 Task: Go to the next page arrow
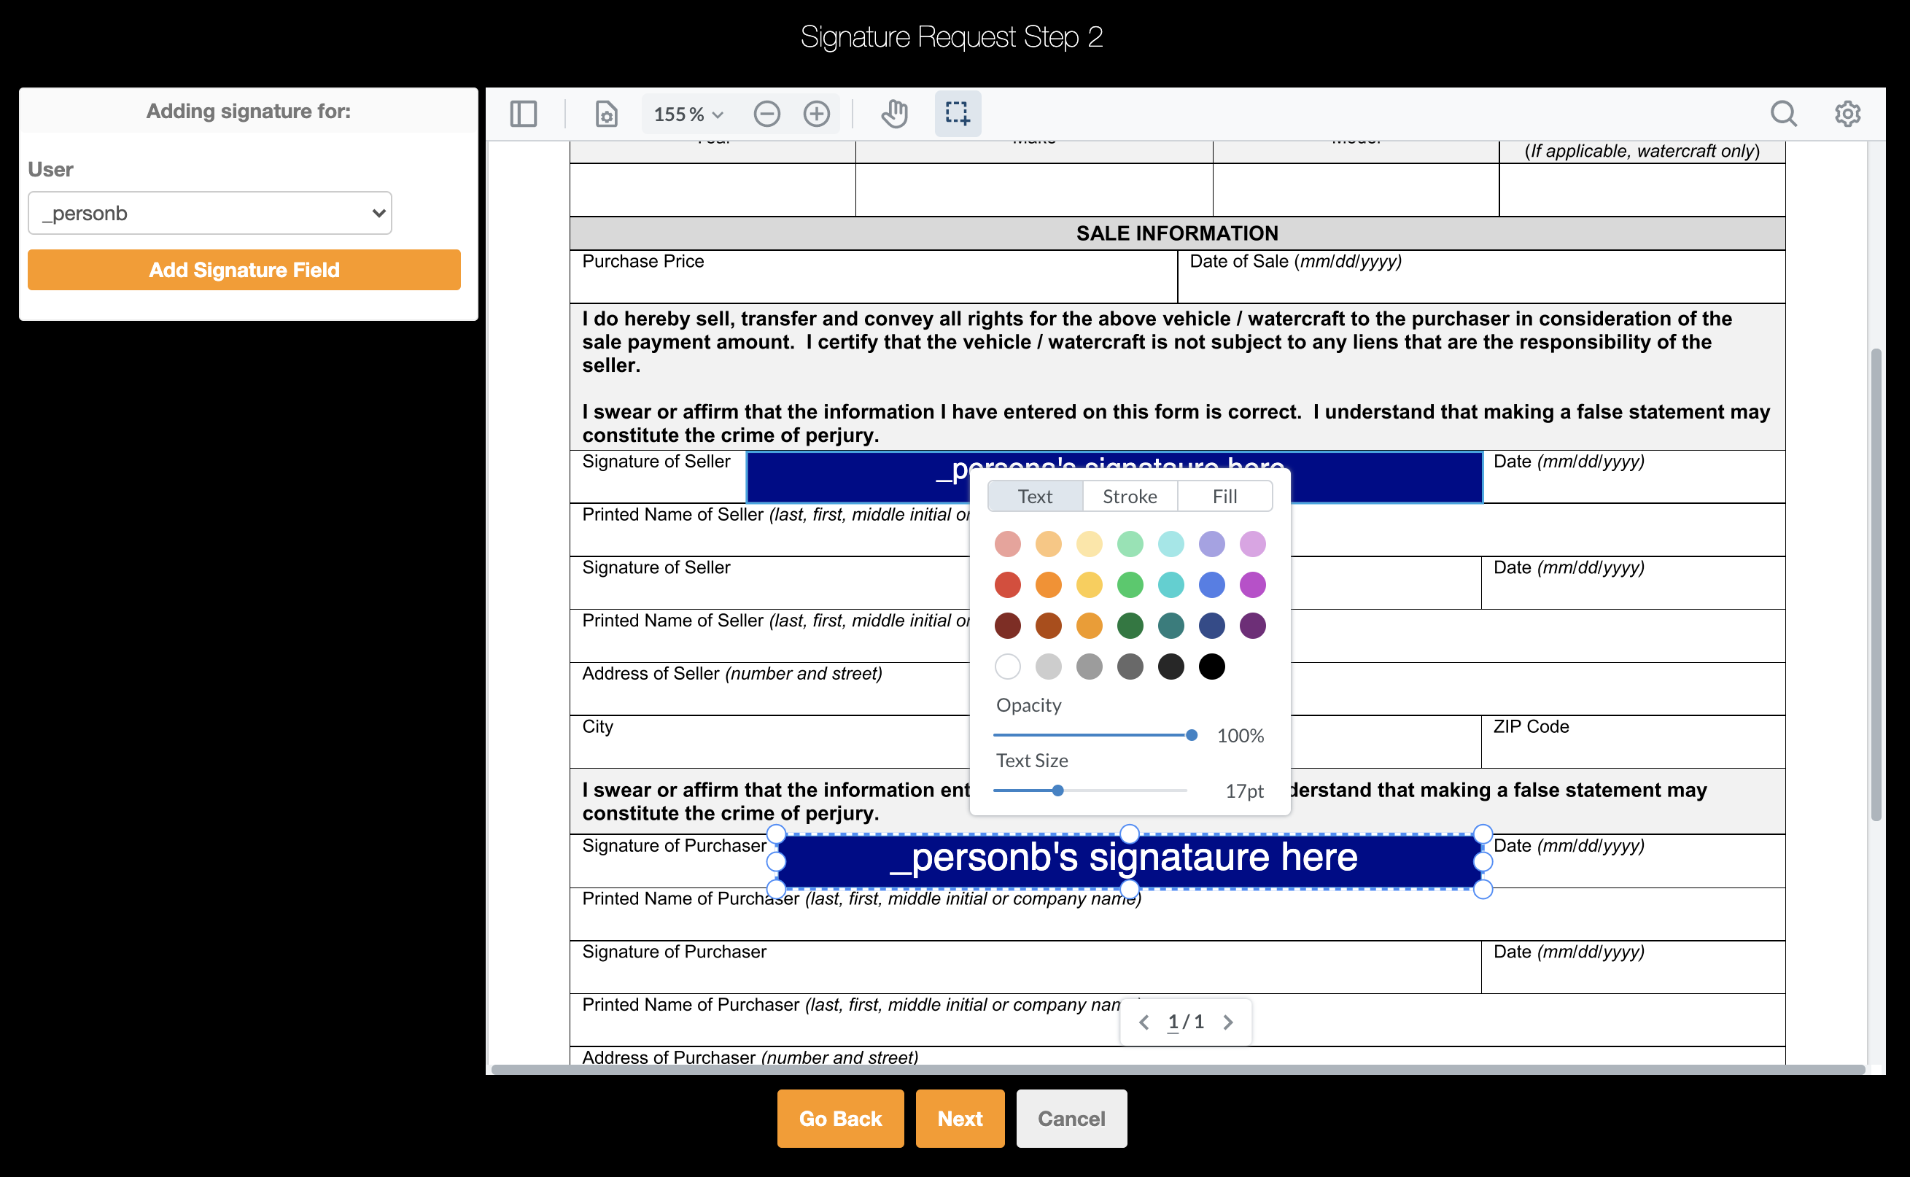pyautogui.click(x=1228, y=1022)
